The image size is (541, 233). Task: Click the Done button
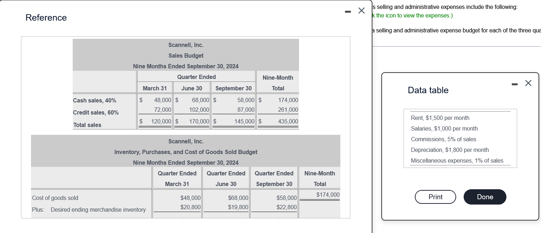485,197
